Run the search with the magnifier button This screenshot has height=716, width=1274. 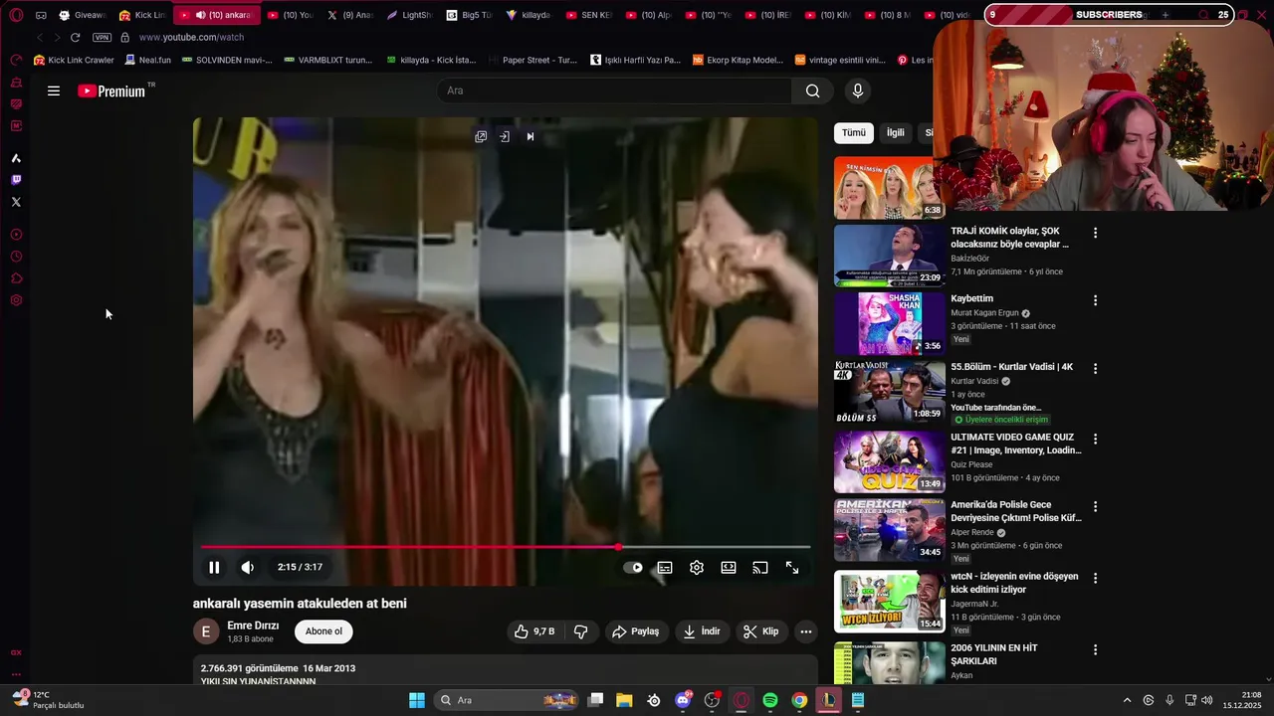(812, 90)
